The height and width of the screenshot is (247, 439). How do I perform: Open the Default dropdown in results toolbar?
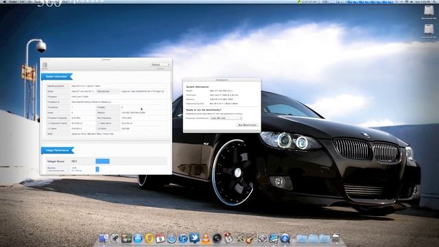pos(160,64)
